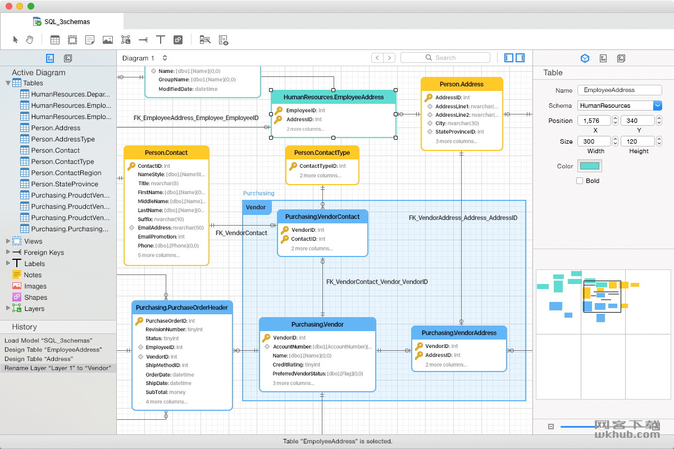This screenshot has height=449, width=674.
Task: Click the Width stepper arrows
Action: [x=615, y=141]
